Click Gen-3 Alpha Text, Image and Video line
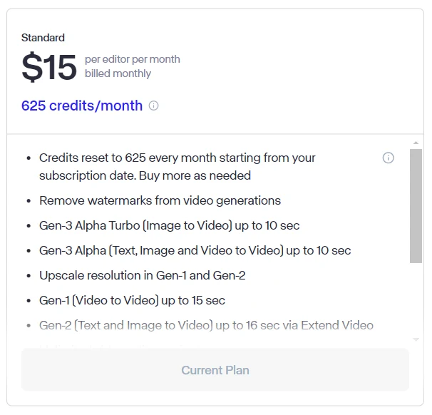Viewport: 432px width, 415px height. 195,250
